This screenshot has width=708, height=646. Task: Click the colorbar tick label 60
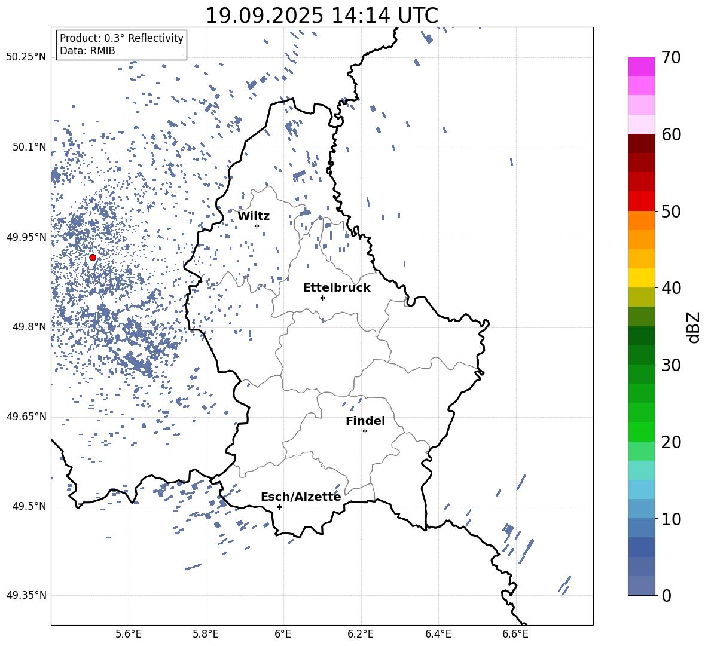click(671, 134)
